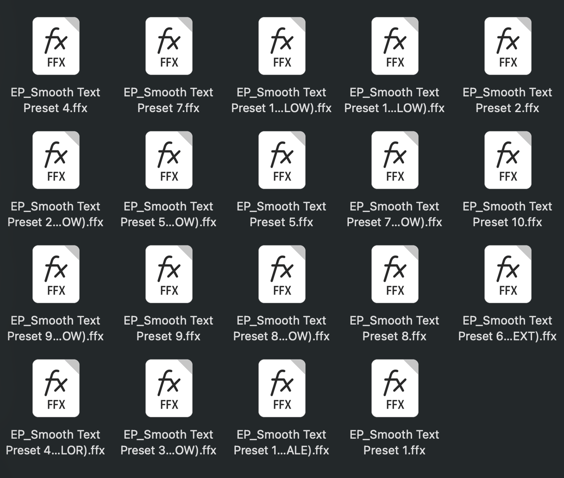Viewport: 564px width, 478px height.
Task: Select the Preset 5...OW).ffx file icon
Action: click(x=169, y=160)
